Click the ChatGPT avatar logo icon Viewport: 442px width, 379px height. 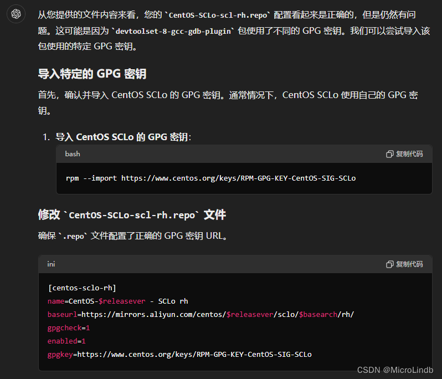coord(16,14)
